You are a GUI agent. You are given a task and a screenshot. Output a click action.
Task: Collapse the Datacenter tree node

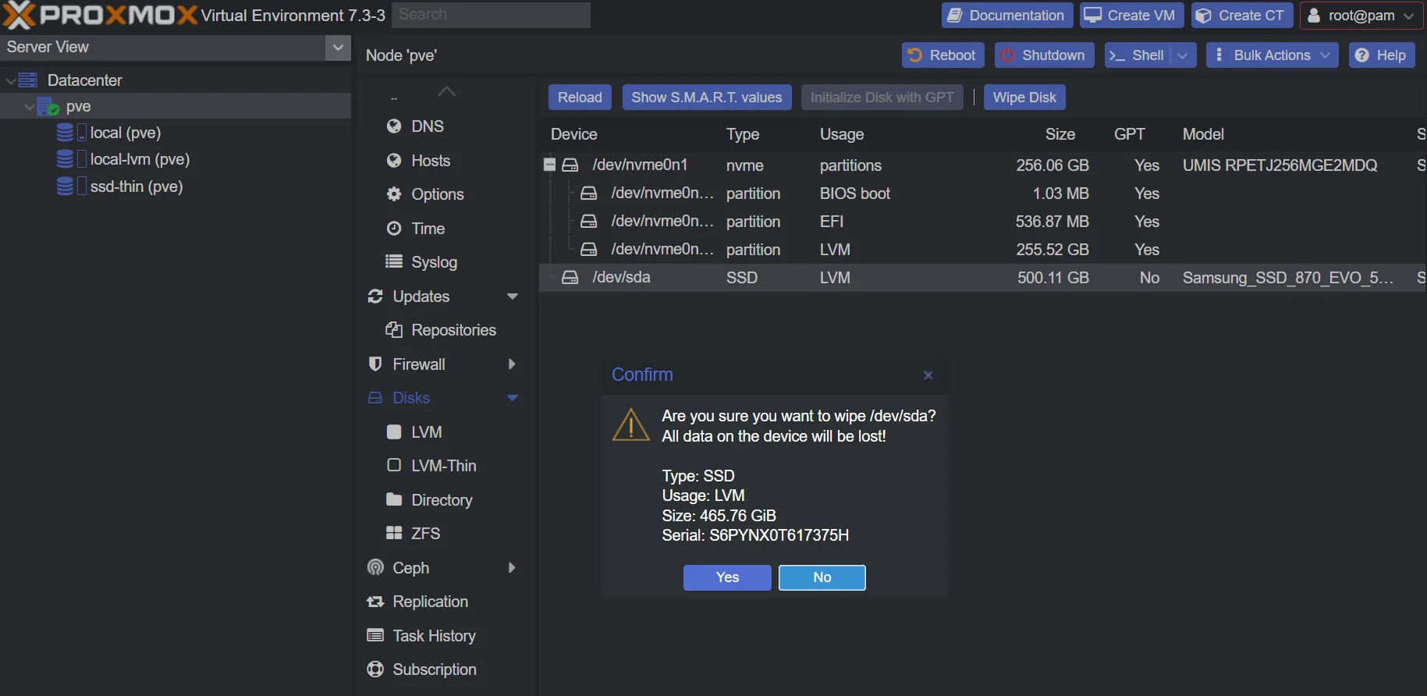pos(11,80)
